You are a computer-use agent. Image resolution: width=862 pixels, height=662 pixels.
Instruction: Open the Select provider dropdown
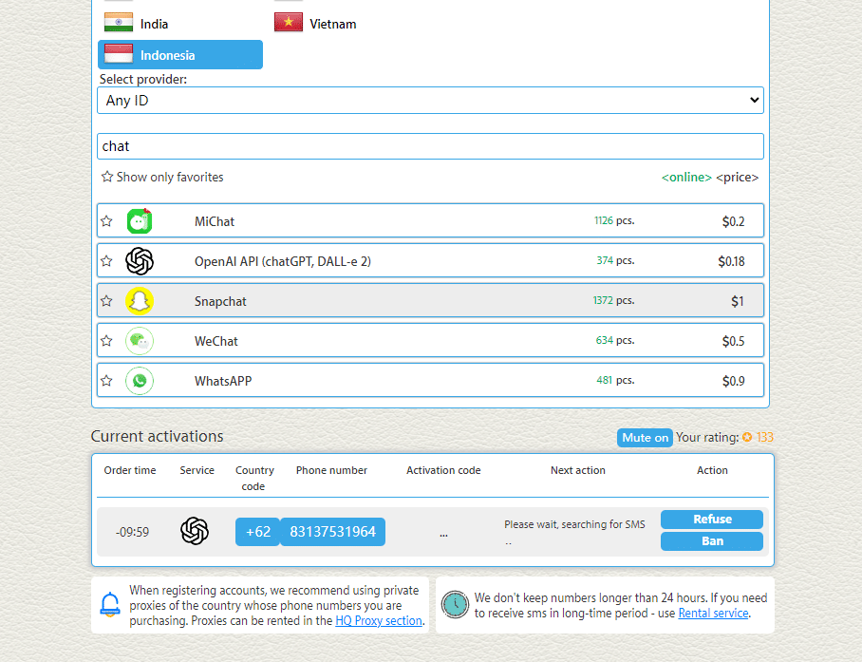pyautogui.click(x=430, y=100)
